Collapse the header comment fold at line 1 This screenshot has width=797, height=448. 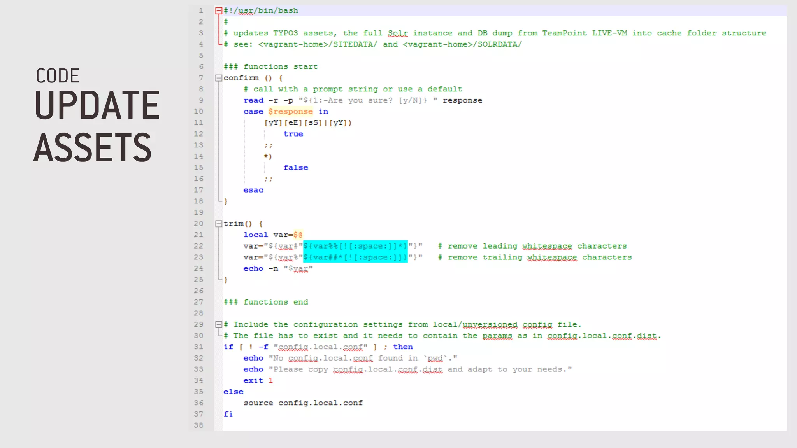(x=219, y=11)
